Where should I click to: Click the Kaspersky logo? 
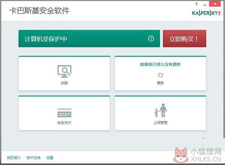206,13
